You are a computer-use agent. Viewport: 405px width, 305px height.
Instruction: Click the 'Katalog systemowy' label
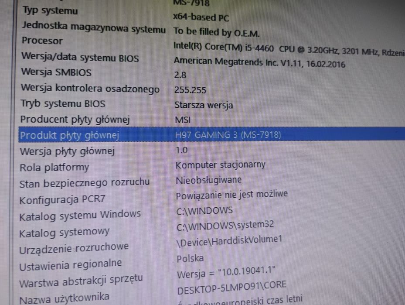click(x=65, y=233)
